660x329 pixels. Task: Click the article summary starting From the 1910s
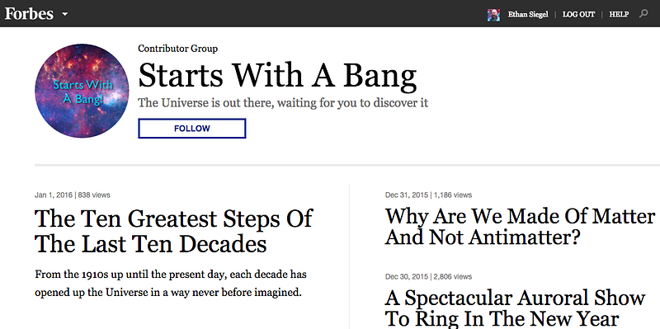pyautogui.click(x=171, y=284)
